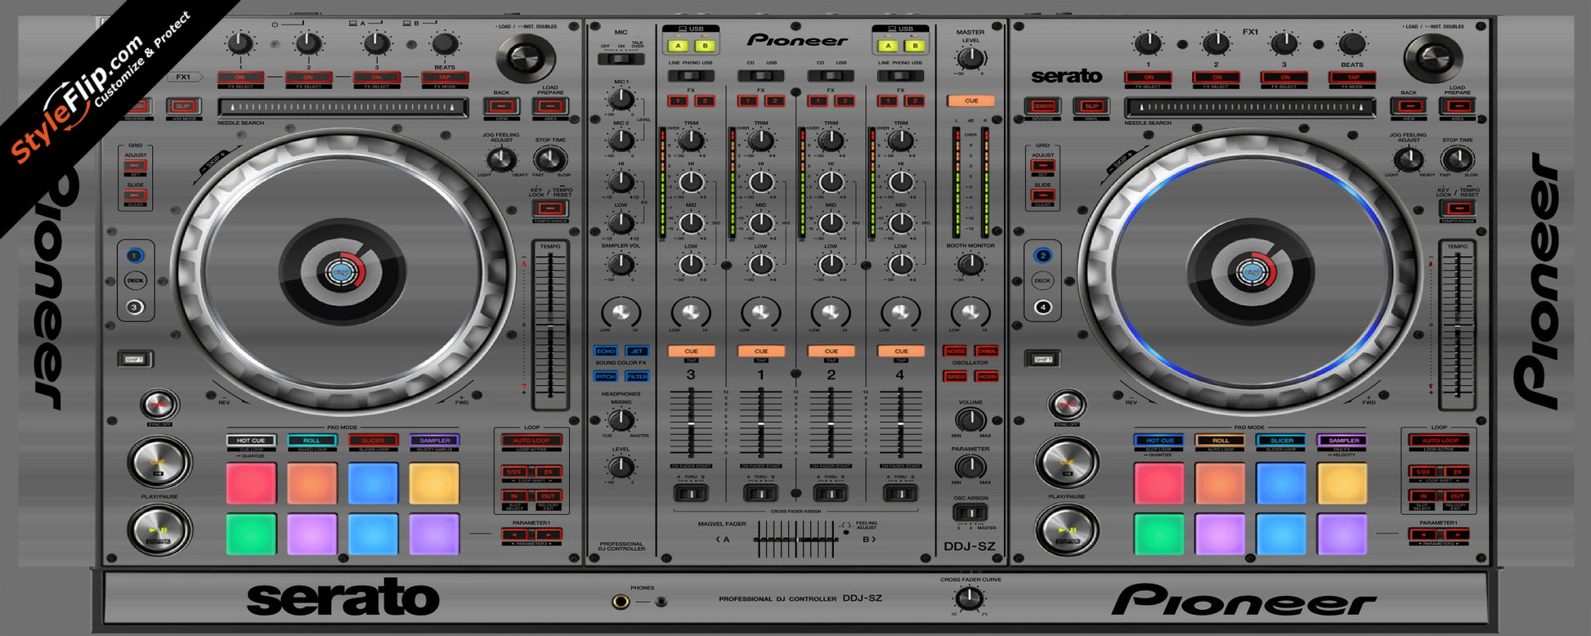Engage the right deck SYNC button
Screen dimensions: 1591x636
click(x=1067, y=405)
